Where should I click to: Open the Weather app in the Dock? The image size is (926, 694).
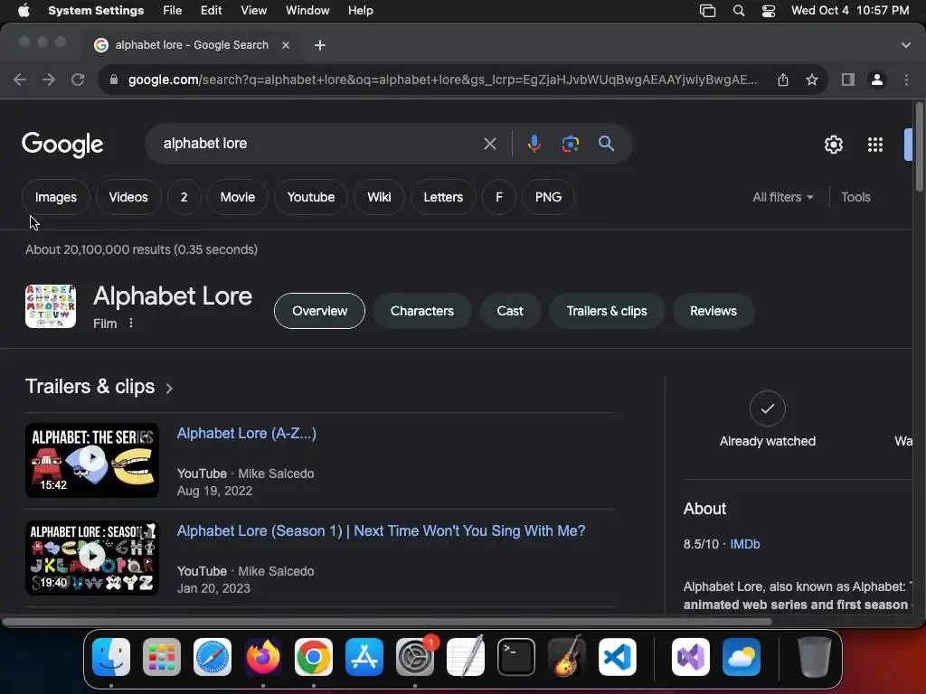click(742, 657)
